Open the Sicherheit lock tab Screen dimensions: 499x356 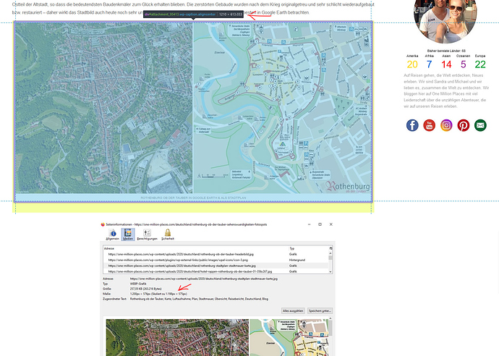click(x=168, y=234)
